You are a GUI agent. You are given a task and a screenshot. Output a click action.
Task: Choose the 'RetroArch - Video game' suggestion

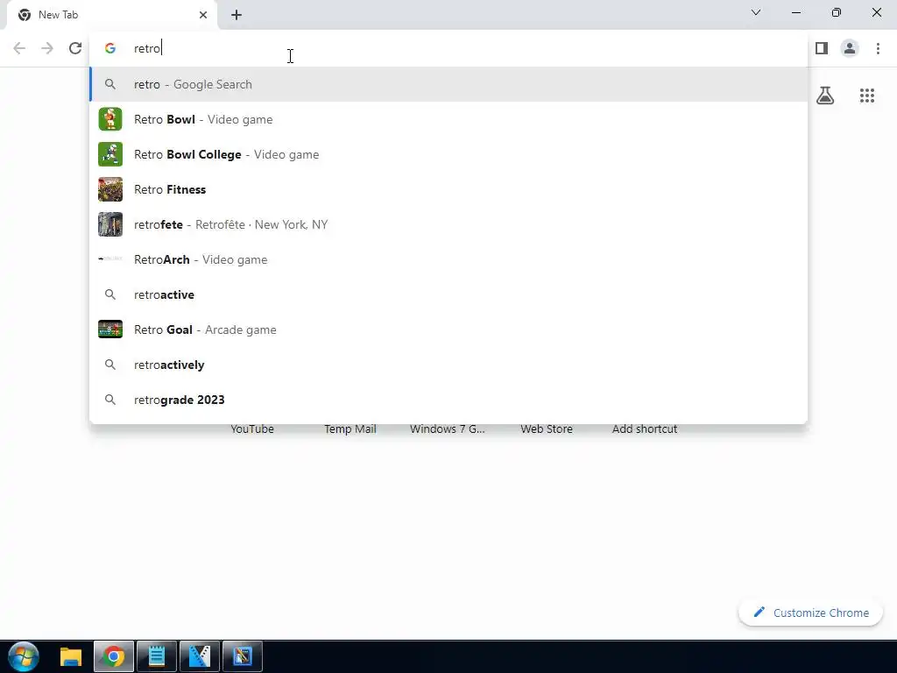pos(448,259)
